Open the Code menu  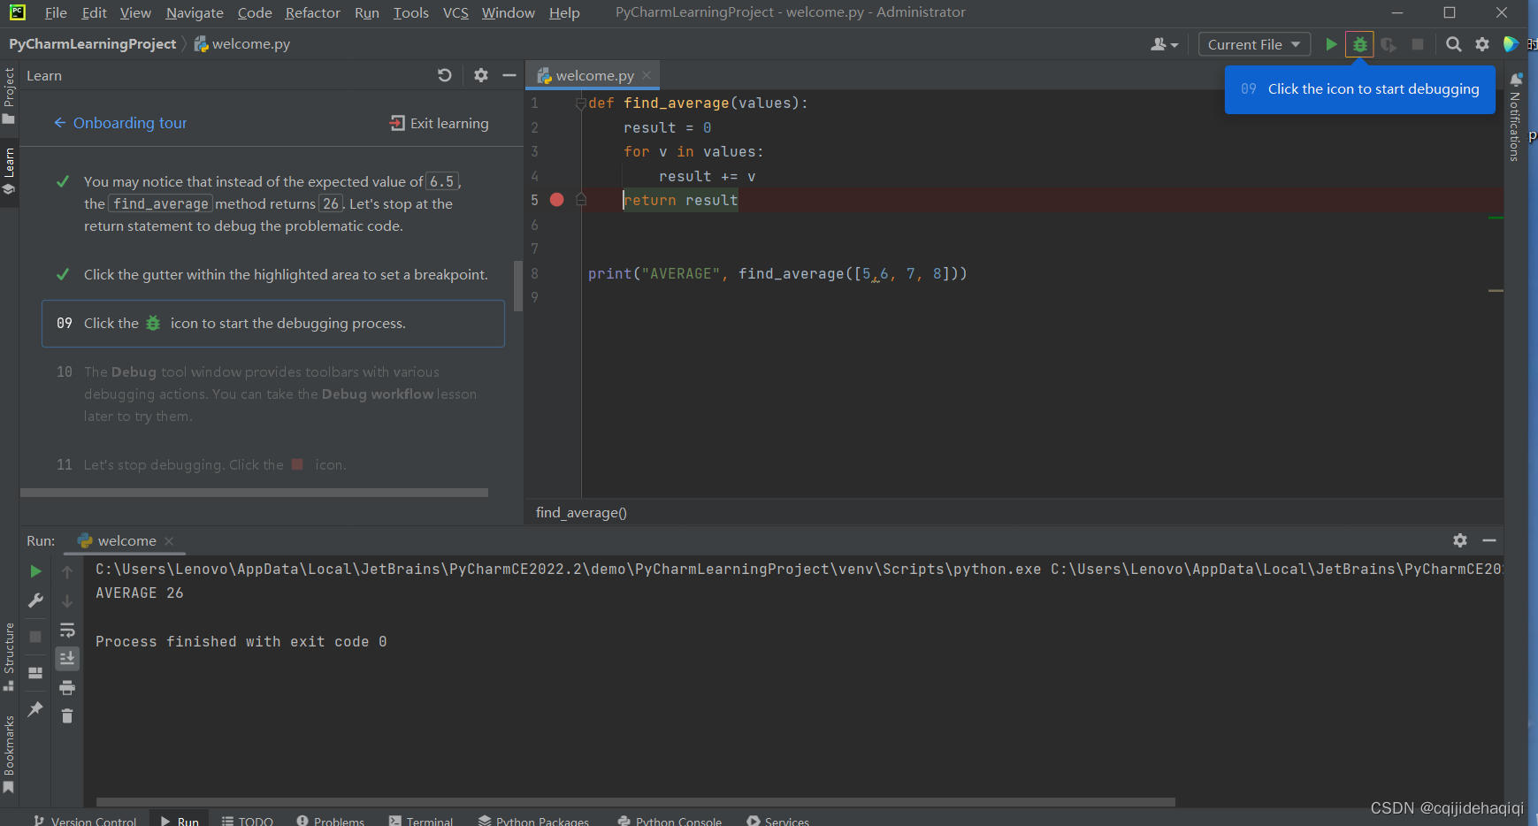click(255, 12)
